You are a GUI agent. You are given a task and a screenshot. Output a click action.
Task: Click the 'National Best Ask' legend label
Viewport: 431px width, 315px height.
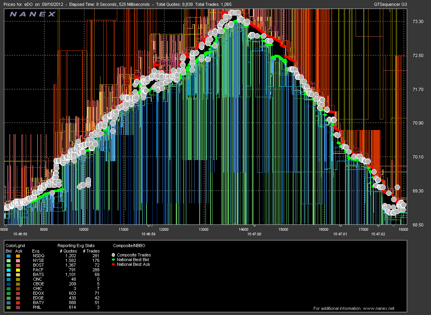(134, 264)
